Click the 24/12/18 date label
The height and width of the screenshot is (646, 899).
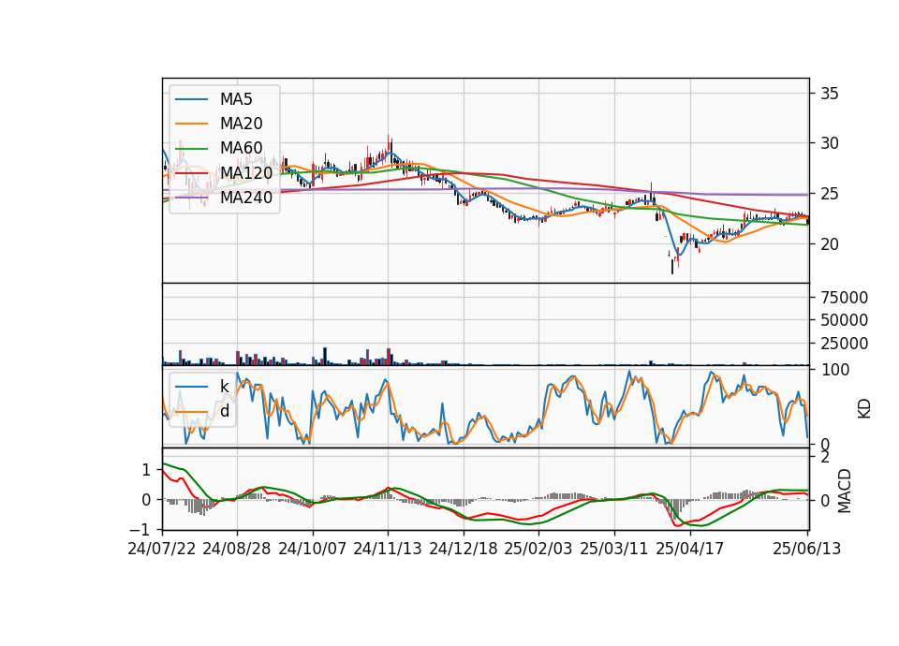pos(464,549)
